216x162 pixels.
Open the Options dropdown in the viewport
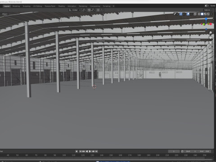pos(208,10)
